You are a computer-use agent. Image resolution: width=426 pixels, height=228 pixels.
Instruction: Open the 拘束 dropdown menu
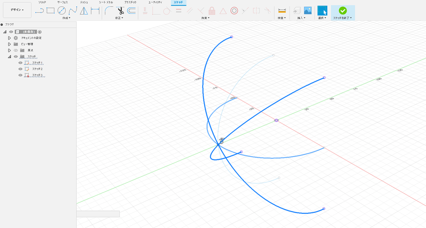pos(205,18)
